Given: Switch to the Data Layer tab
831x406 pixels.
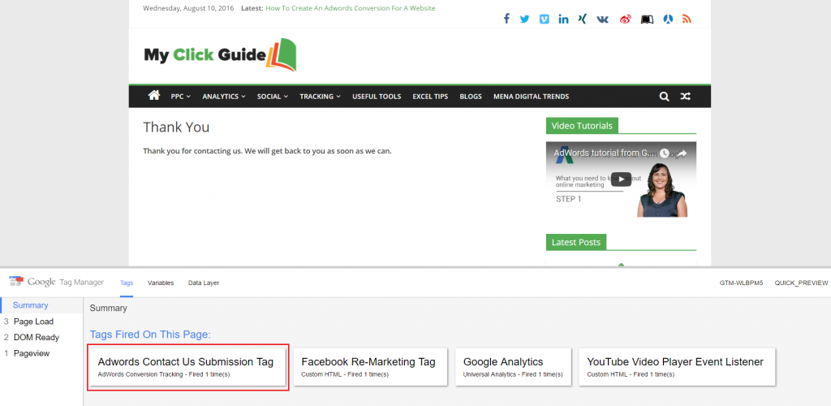Looking at the screenshot, I should (204, 283).
